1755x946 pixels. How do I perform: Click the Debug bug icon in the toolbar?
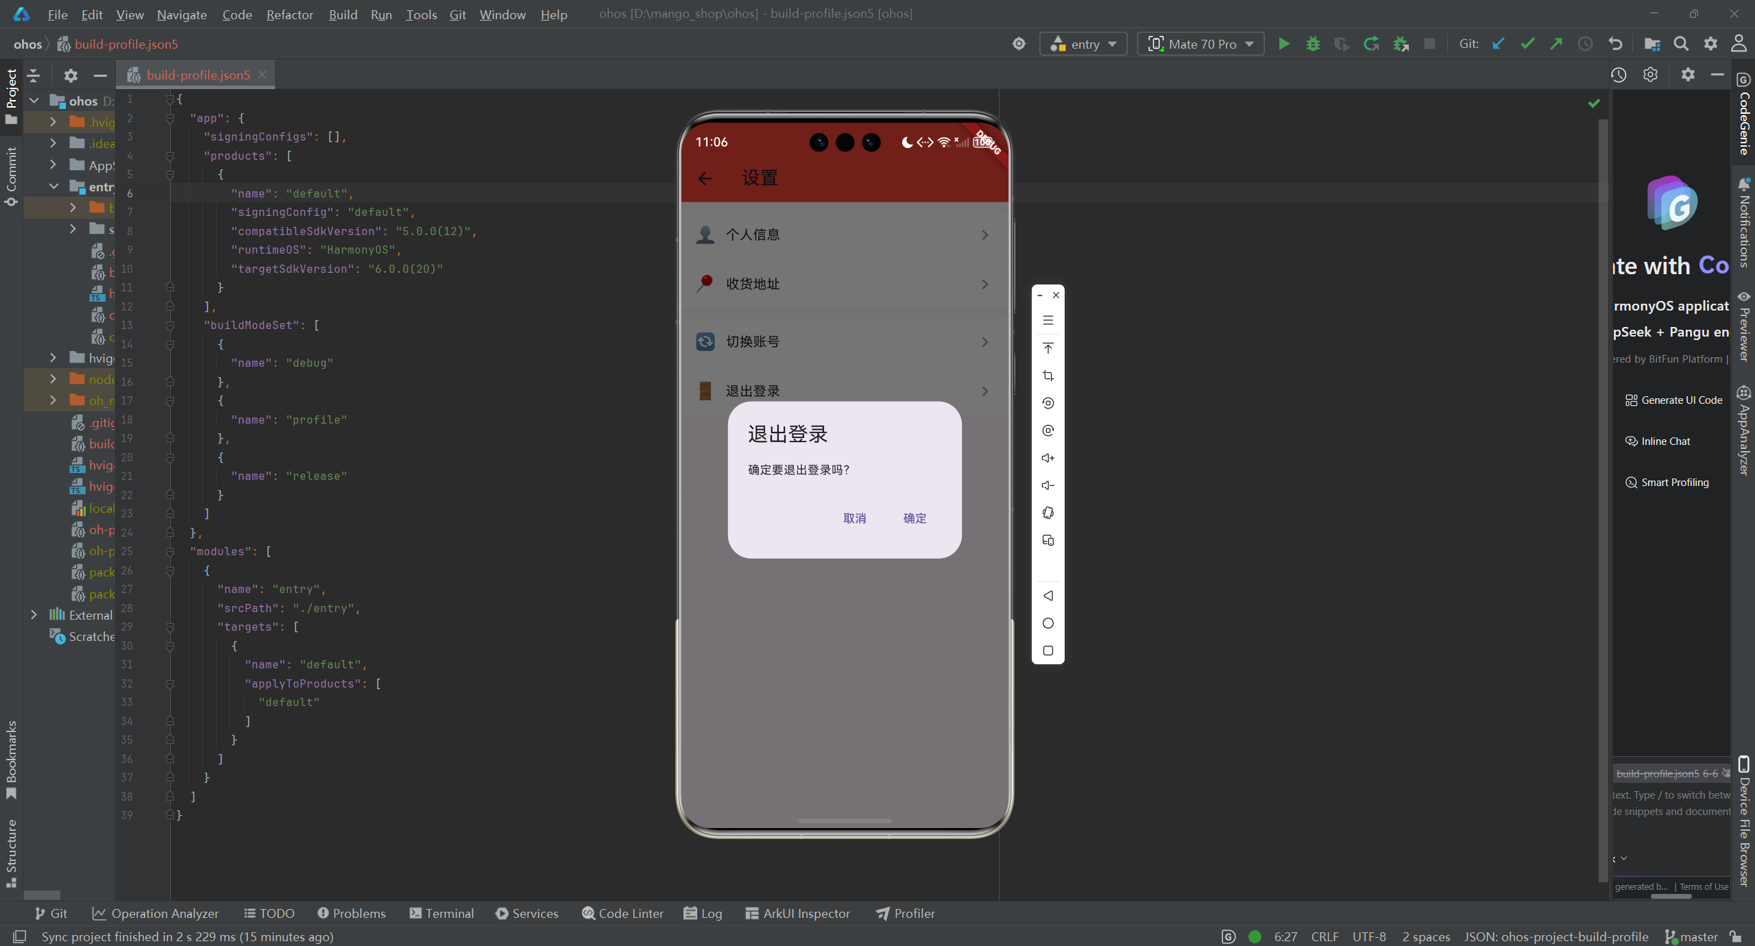[1313, 44]
